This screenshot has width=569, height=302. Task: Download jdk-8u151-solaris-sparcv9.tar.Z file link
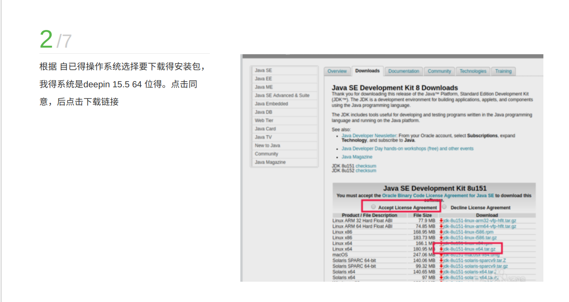[x=474, y=261]
